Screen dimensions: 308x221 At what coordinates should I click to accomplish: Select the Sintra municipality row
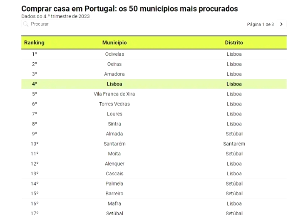tap(154, 124)
